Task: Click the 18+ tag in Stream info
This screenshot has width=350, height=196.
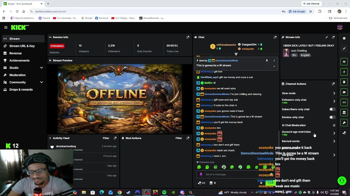Action: [294, 55]
